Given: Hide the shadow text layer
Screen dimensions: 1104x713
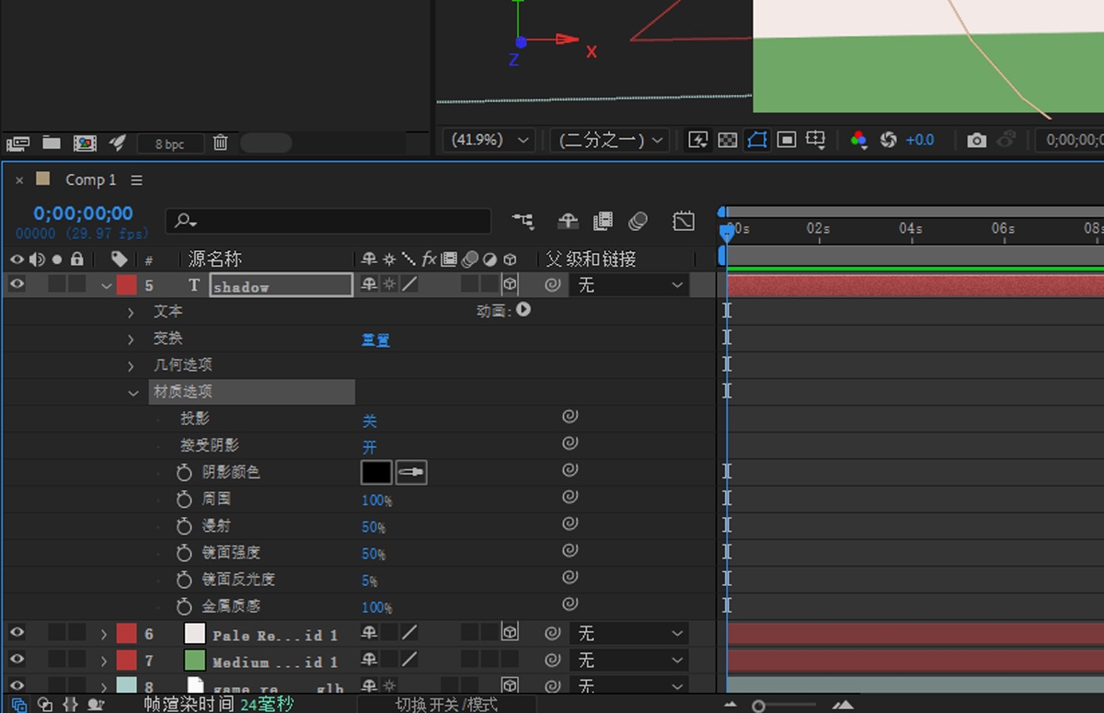Looking at the screenshot, I should 17,285.
